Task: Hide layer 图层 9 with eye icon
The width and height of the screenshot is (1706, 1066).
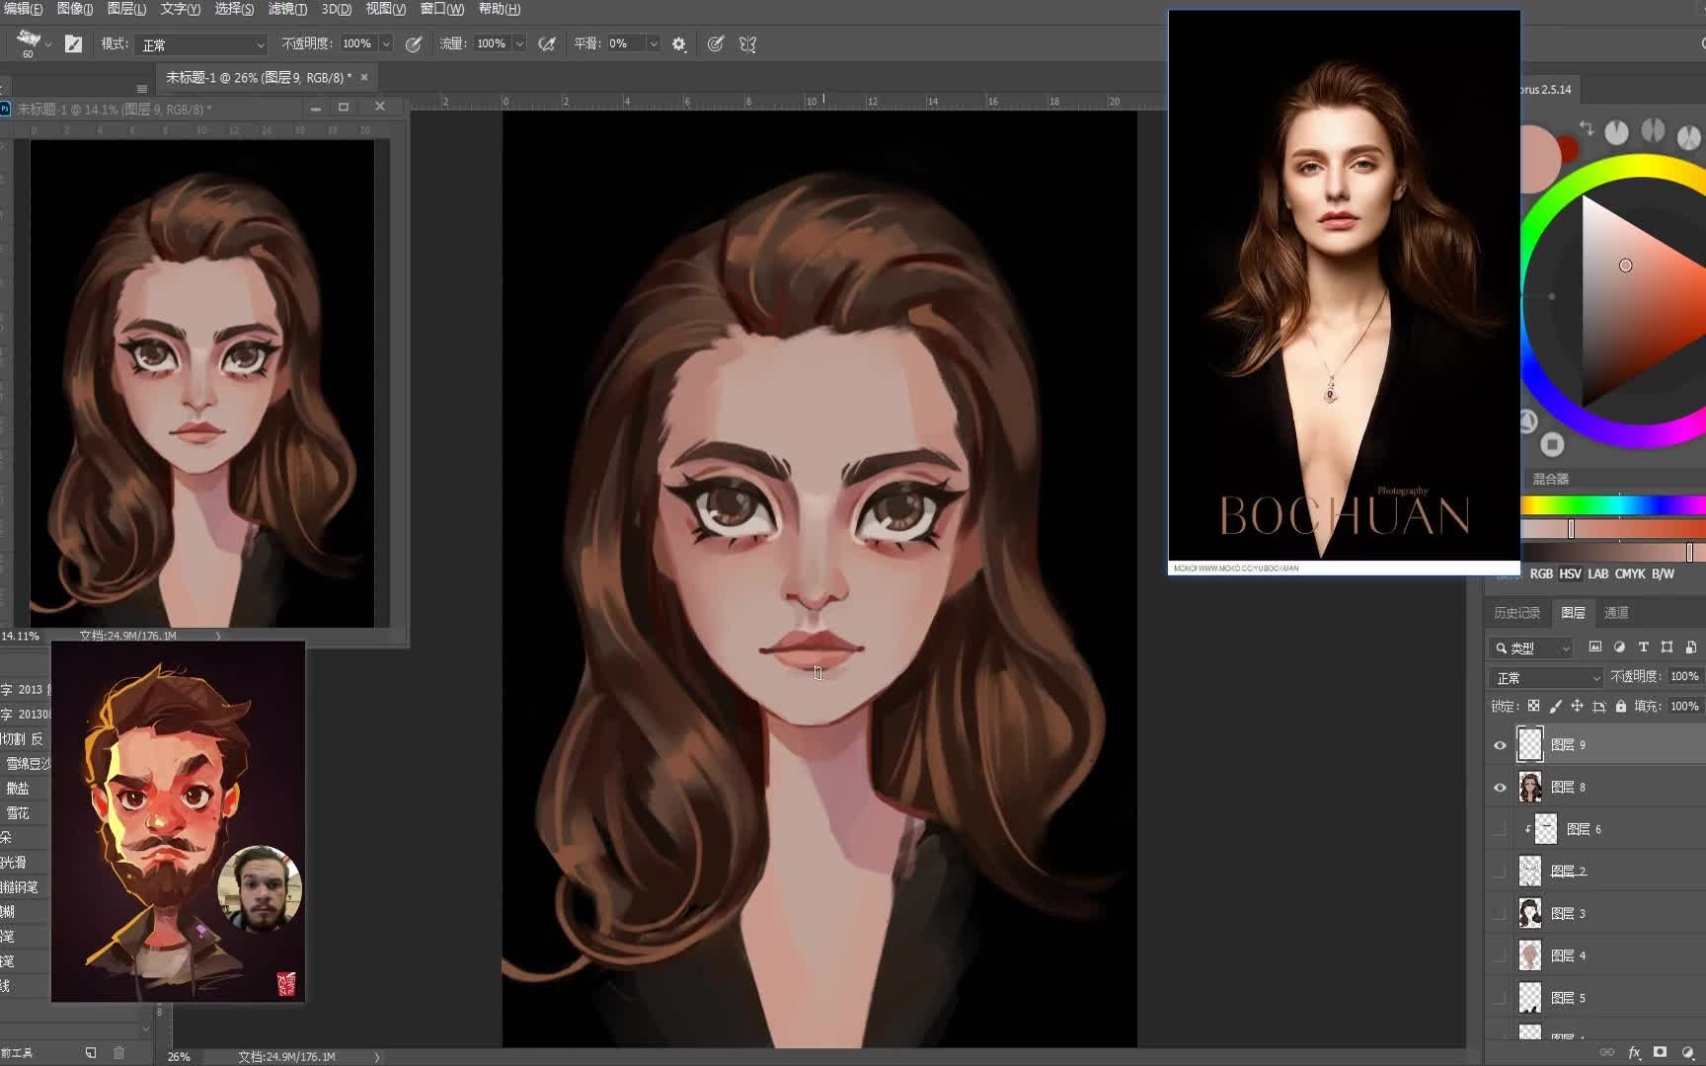Action: [x=1500, y=745]
